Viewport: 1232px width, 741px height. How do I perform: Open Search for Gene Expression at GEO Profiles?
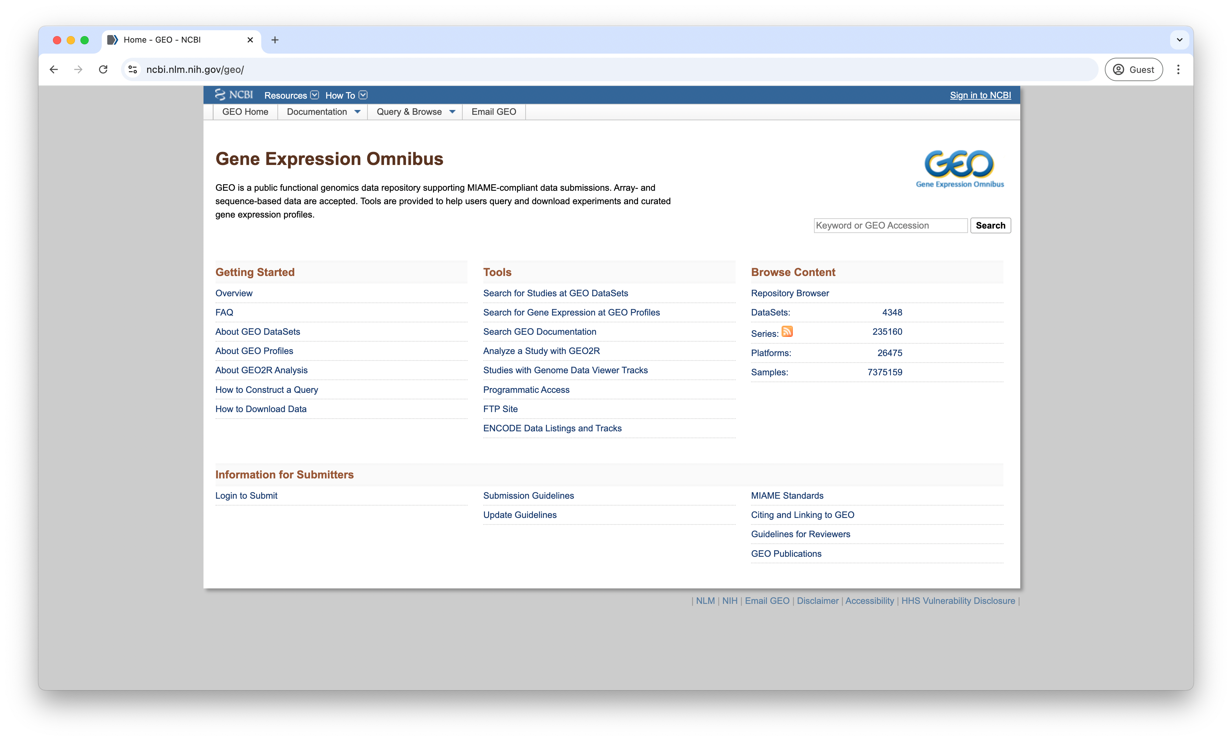coord(571,312)
